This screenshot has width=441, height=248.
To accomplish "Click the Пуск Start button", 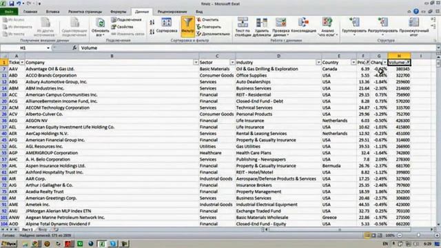I will tap(9, 244).
